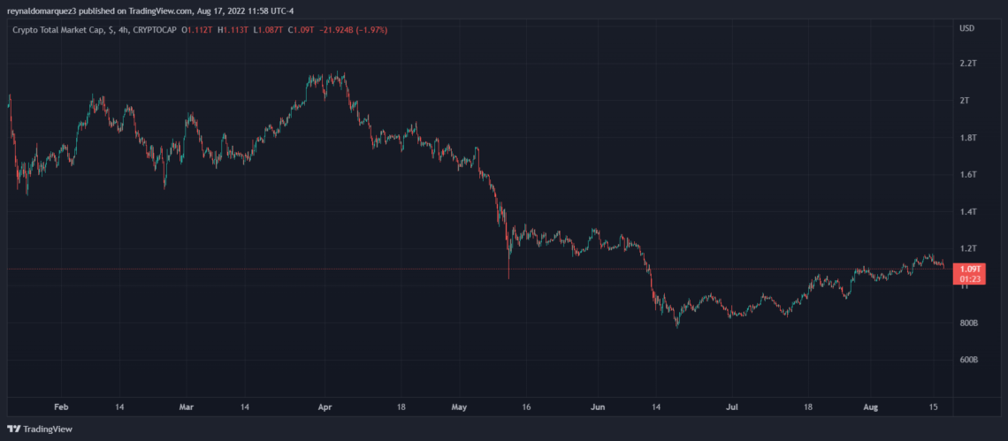The height and width of the screenshot is (441, 1008).
Task: Click the change value −21.924B (−1.97%)
Action: [353, 29]
